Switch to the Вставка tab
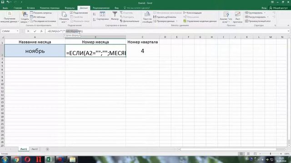The width and height of the screenshot is (291, 163). pos(31,8)
